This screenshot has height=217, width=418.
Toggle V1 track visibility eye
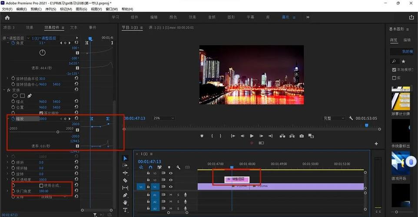(x=171, y=187)
